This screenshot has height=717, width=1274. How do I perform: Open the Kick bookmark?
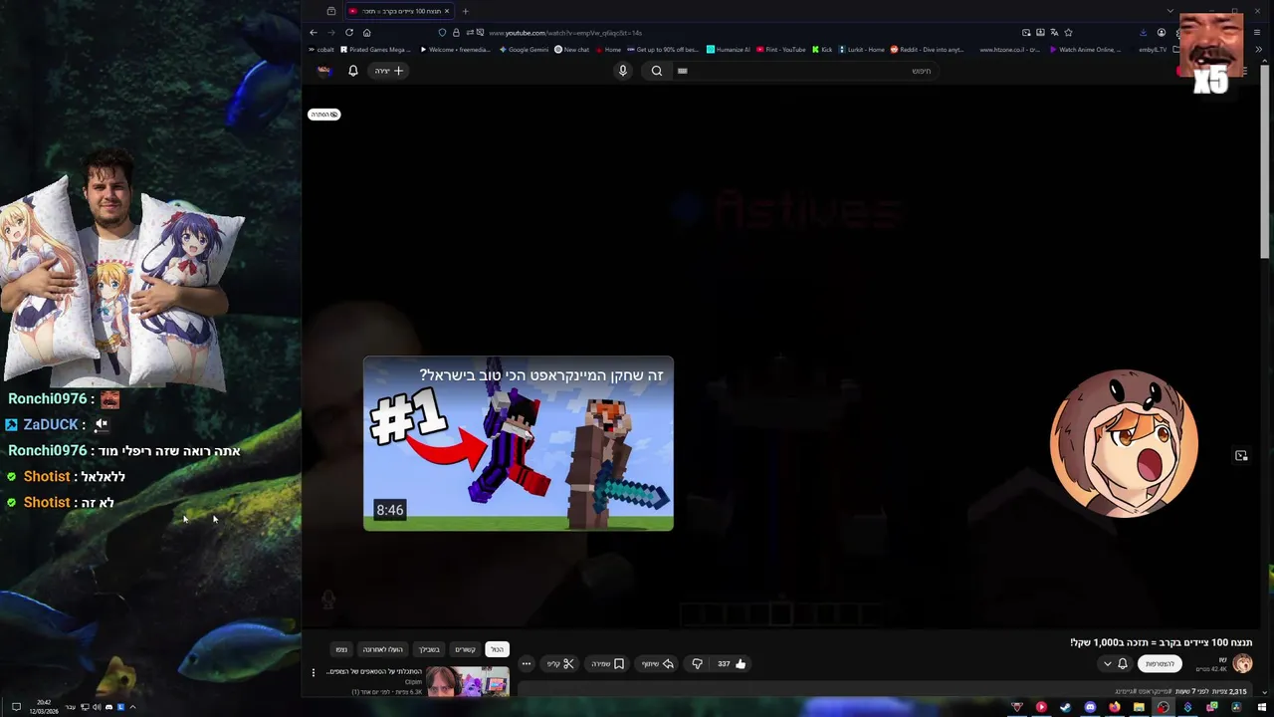click(822, 49)
